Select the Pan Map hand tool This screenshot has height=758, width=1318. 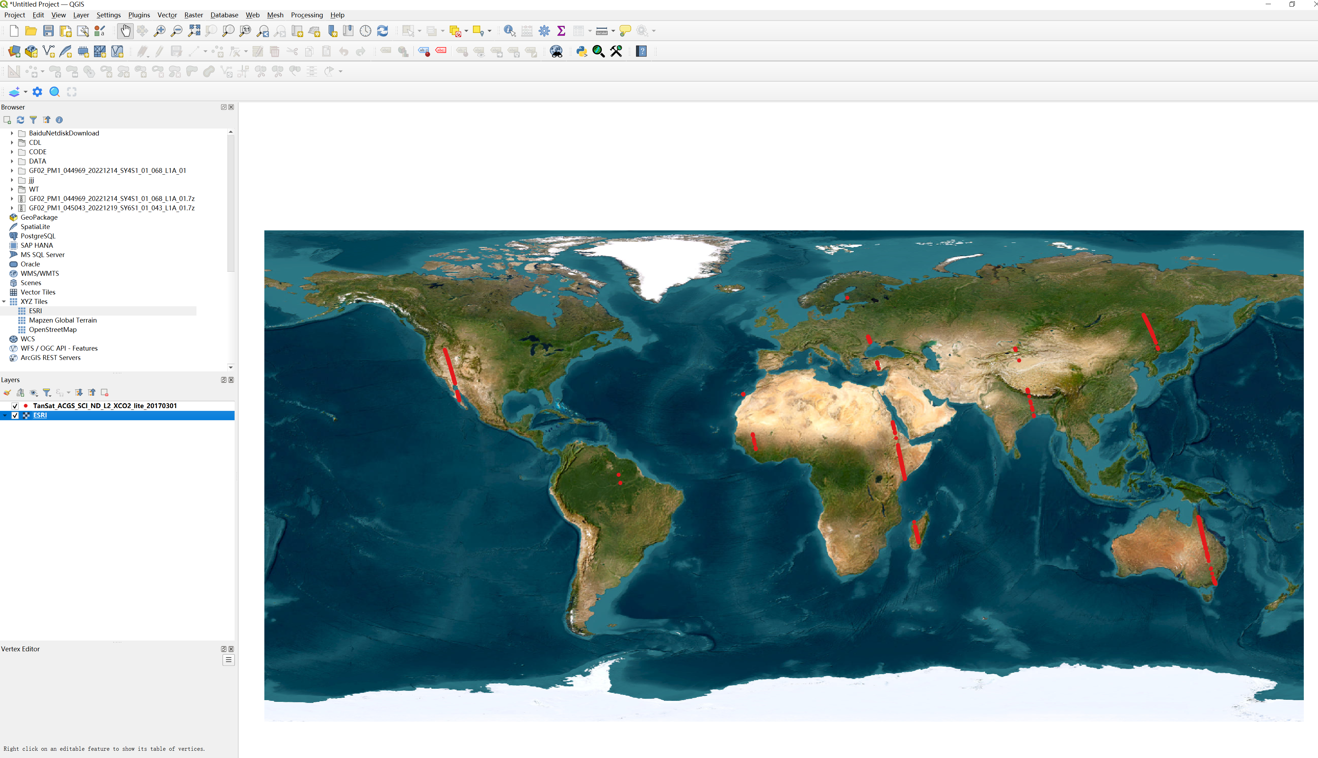pos(125,31)
